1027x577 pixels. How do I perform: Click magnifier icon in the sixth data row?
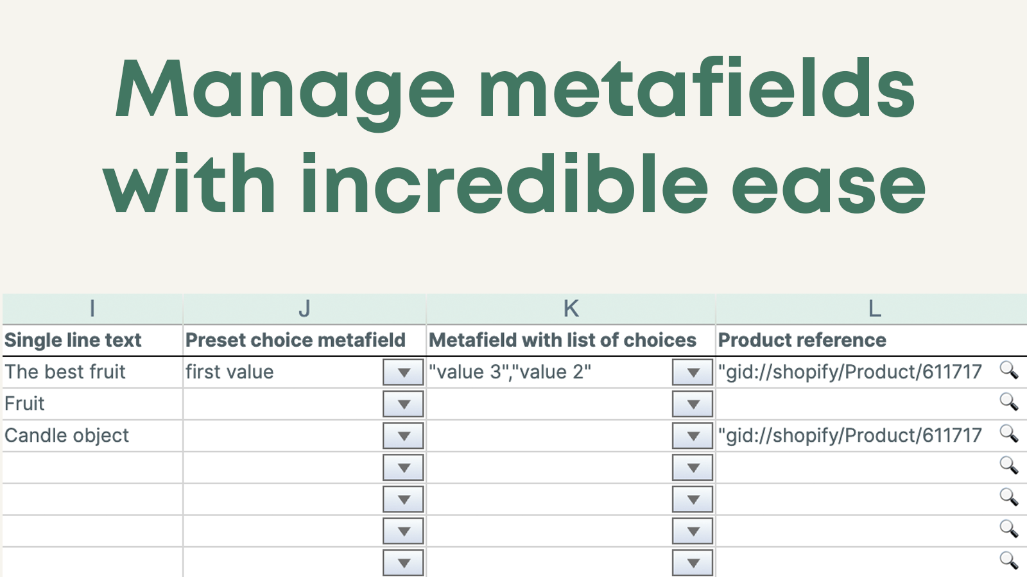point(1008,530)
